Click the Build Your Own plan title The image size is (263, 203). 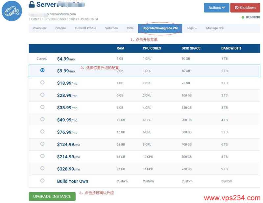point(72,181)
